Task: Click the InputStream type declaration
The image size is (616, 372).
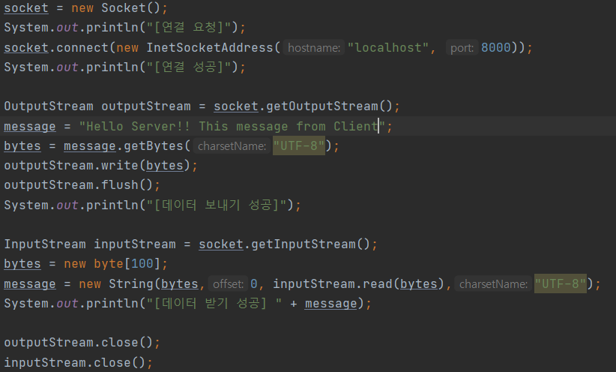Action: [45, 244]
